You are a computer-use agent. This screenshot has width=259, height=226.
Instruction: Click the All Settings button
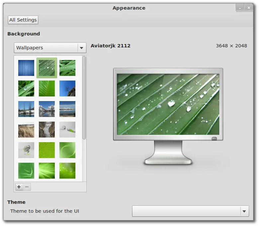(23, 20)
